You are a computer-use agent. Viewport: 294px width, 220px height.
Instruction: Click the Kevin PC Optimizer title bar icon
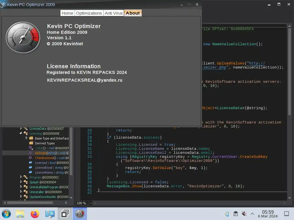tap(3, 5)
